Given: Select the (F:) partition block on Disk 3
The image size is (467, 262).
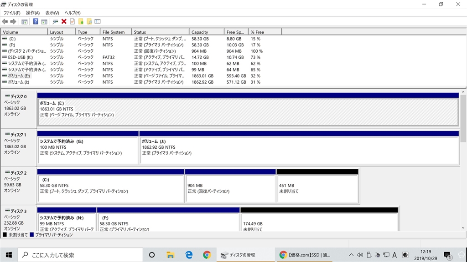Looking at the screenshot, I should [x=169, y=222].
